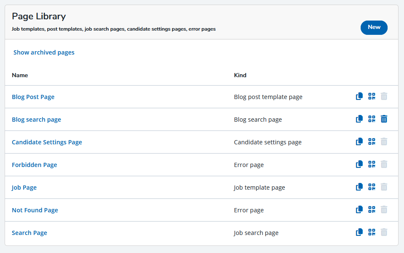
Task: Duplicate the Candidate Settings Page
Action: pyautogui.click(x=359, y=141)
